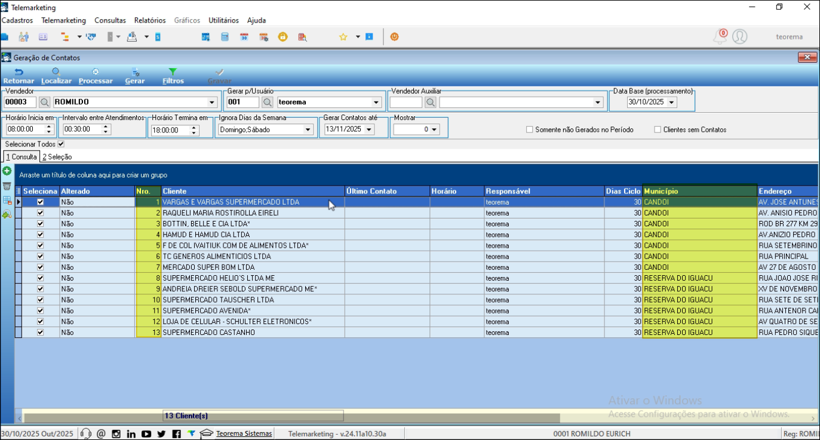This screenshot has width=820, height=440.
Task: Click the orange power icon in the toolbar
Action: (394, 37)
